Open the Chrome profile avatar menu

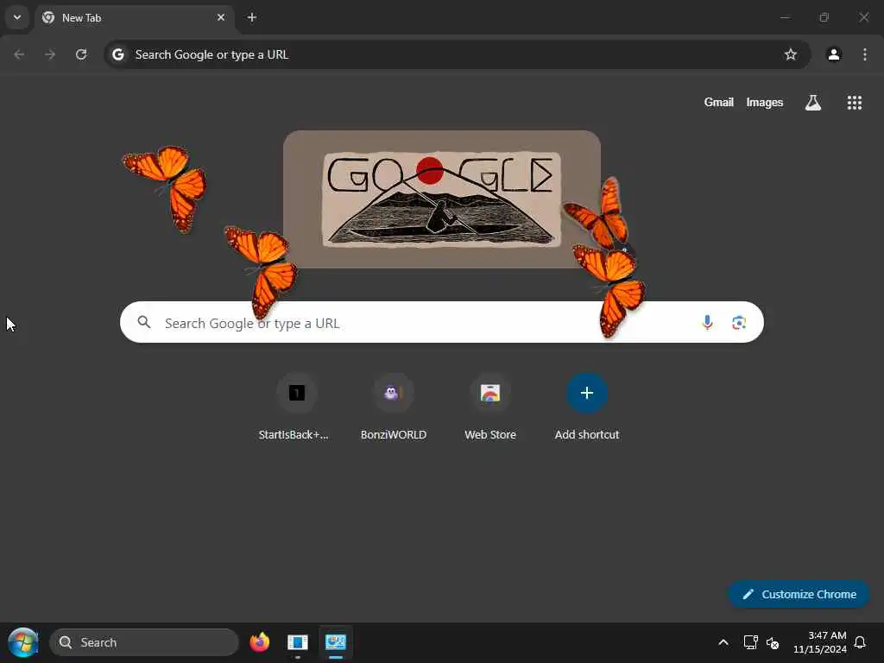coord(834,54)
